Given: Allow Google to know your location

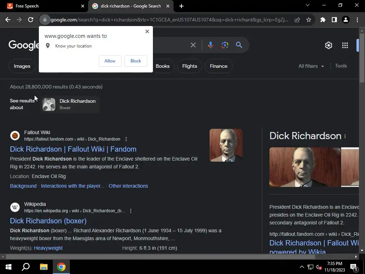Looking at the screenshot, I should coord(110,61).
